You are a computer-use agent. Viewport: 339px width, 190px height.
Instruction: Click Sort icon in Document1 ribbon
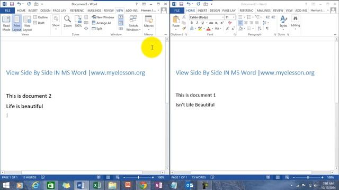coord(260,28)
